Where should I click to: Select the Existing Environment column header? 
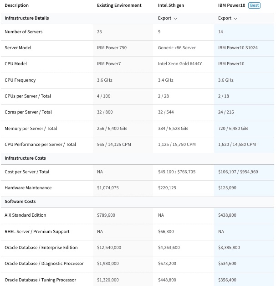(x=119, y=5)
